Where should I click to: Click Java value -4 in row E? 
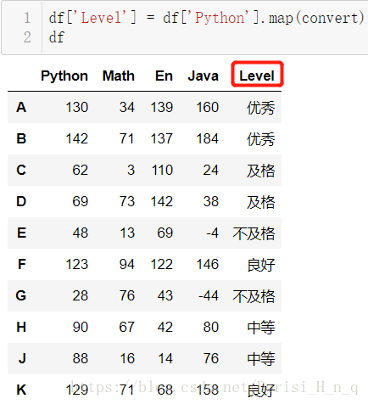click(213, 233)
